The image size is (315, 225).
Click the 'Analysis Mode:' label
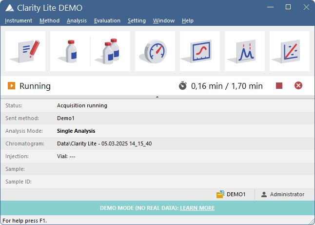[24, 131]
